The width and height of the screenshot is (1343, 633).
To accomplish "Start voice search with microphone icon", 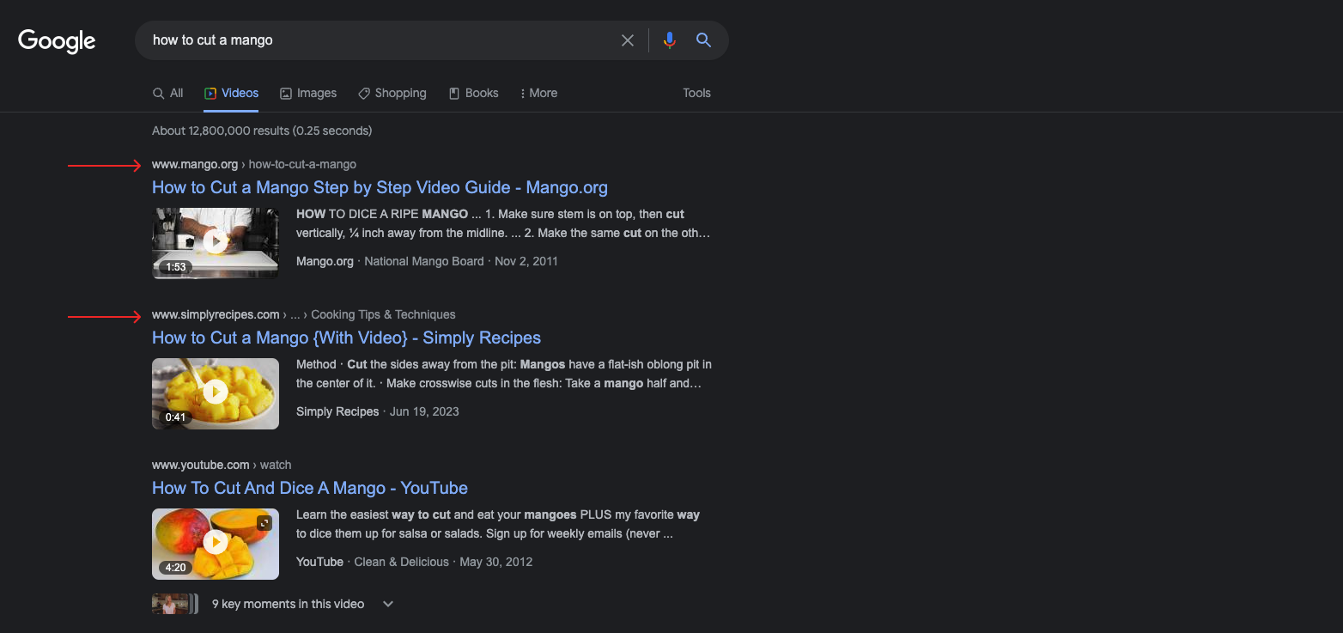I will click(670, 40).
